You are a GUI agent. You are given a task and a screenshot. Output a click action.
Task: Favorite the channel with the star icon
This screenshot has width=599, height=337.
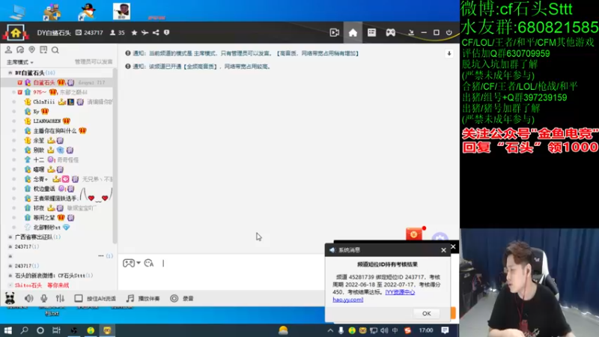(x=134, y=33)
